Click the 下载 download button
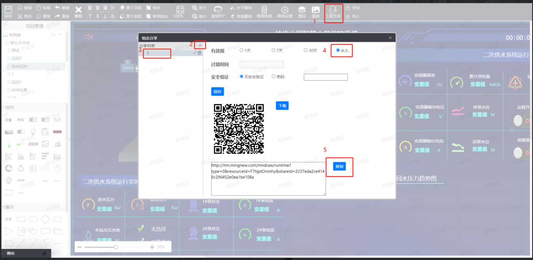Screen dimensions: 533x260 pos(282,106)
